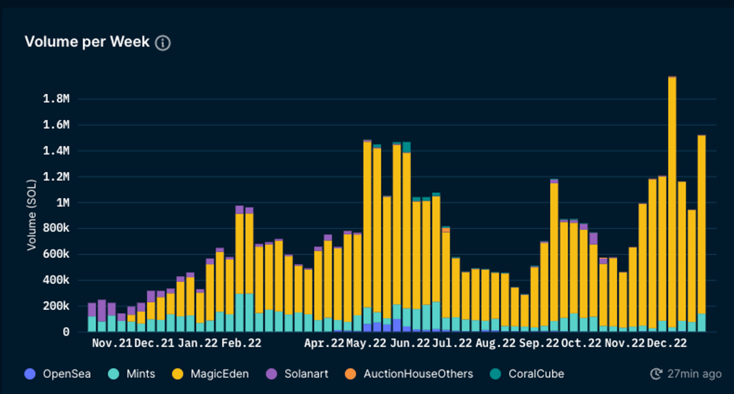Viewport: 734px width, 394px height.
Task: Click the Jun.22 label on the x-axis
Action: pos(410,343)
